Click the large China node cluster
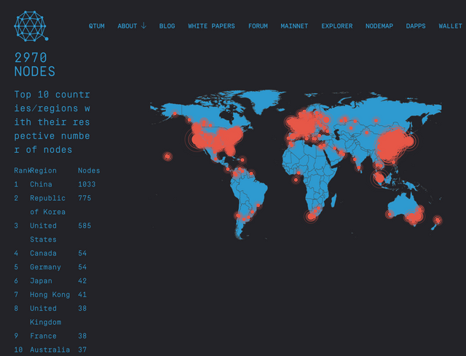This screenshot has width=466, height=356. pyautogui.click(x=392, y=146)
